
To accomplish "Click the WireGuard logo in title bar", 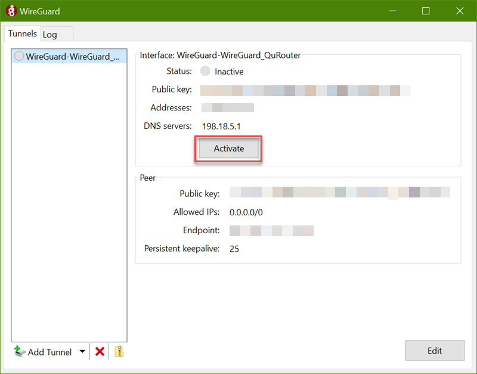I will (11, 11).
